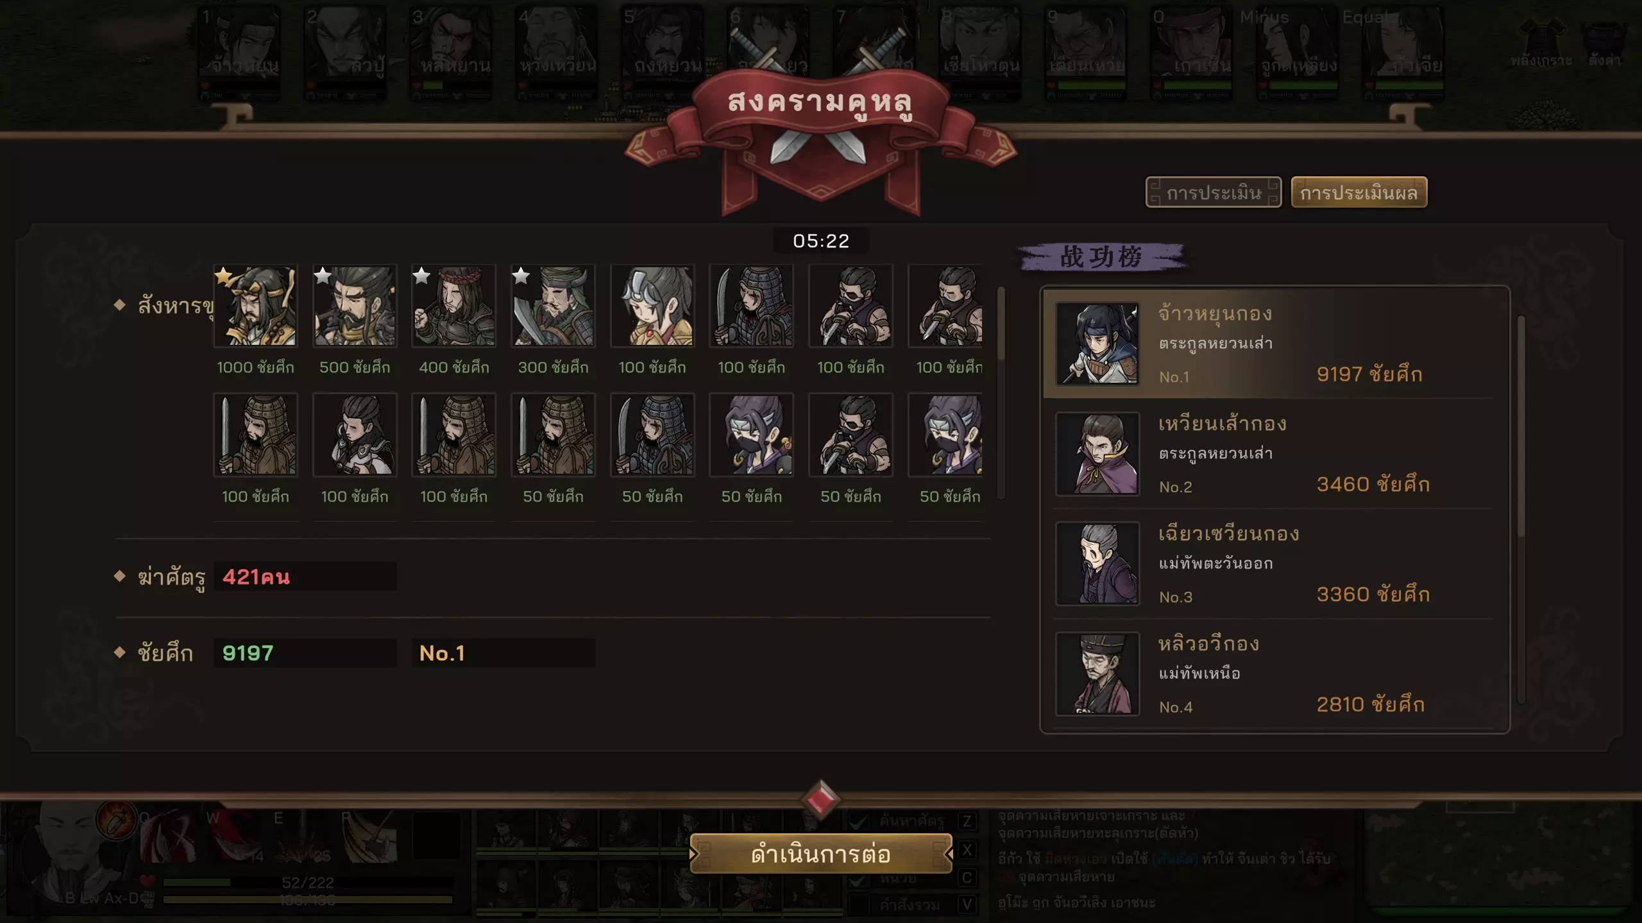Viewport: 1642px width, 923px height.
Task: Click the 421คน enemies killed field
Action: click(305, 577)
